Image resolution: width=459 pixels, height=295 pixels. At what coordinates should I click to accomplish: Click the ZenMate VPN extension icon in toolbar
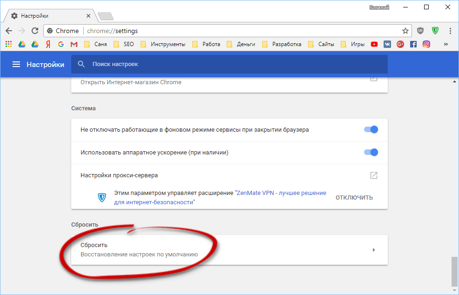tap(435, 31)
